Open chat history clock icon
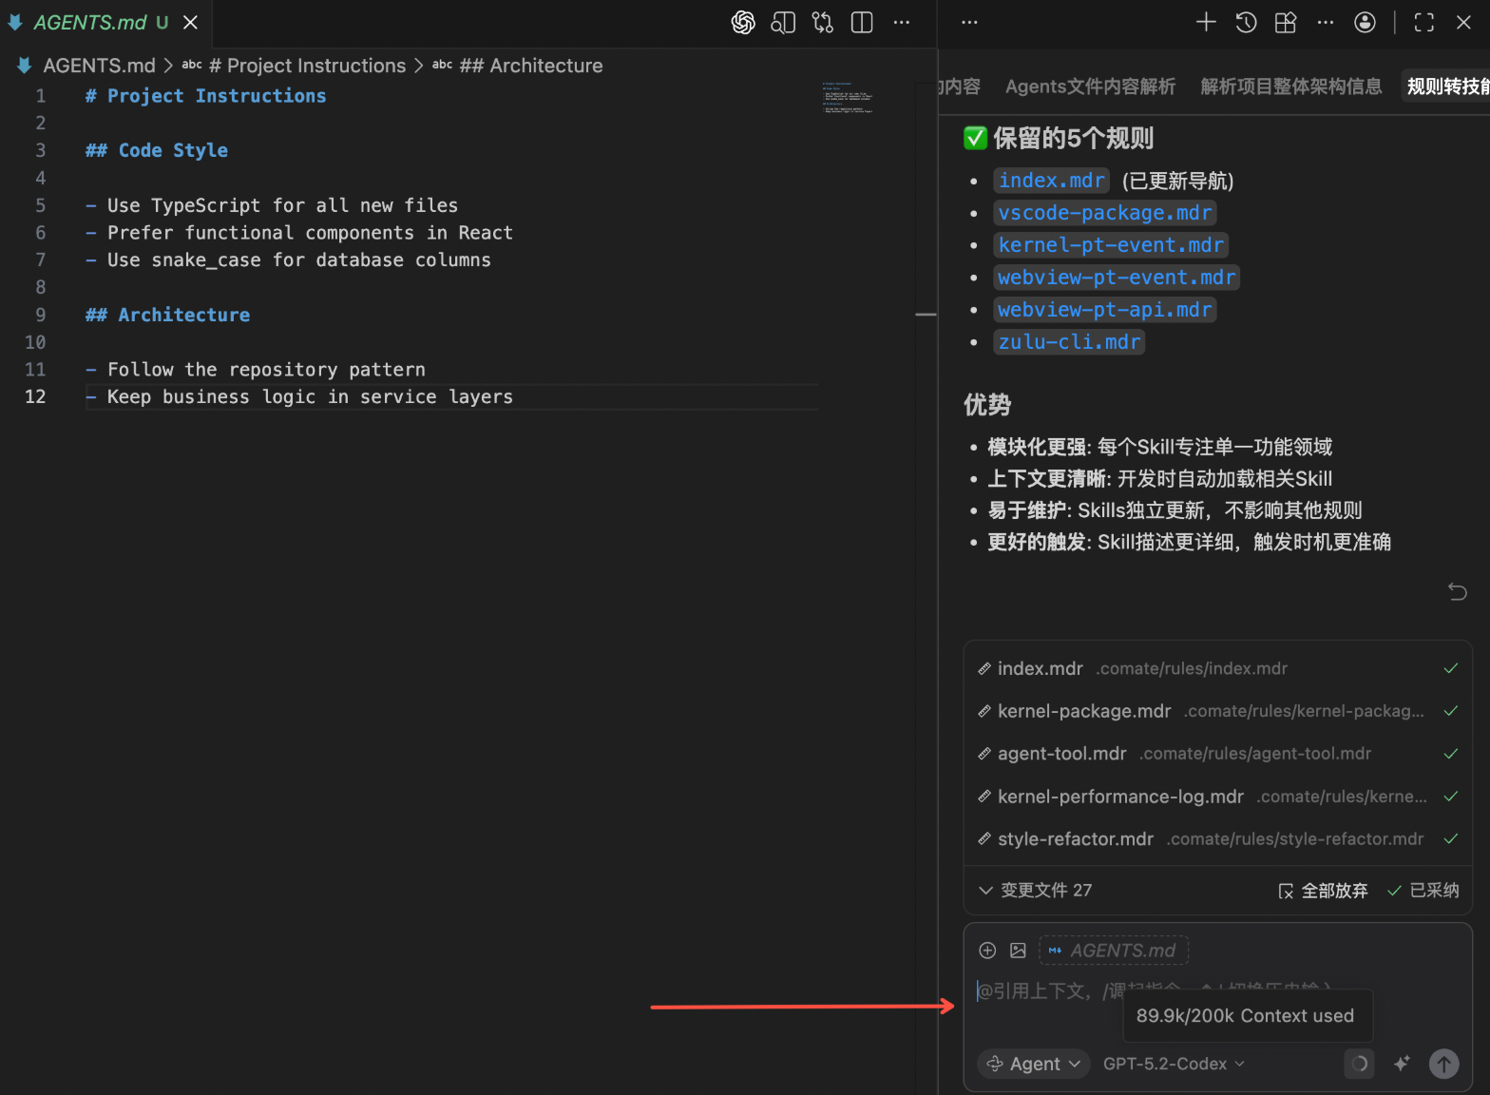 1246,23
